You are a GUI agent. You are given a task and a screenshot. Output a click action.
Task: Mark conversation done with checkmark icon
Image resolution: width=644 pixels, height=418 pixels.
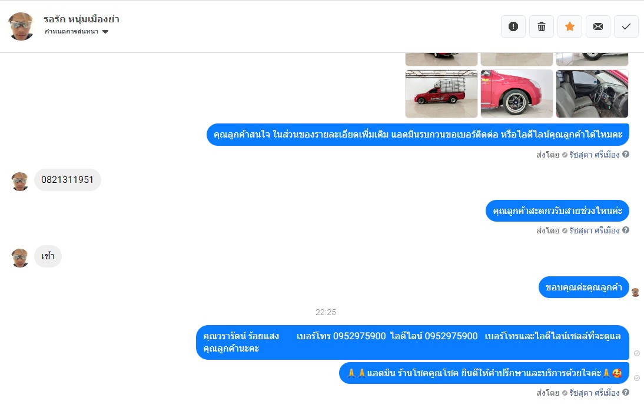click(x=626, y=26)
